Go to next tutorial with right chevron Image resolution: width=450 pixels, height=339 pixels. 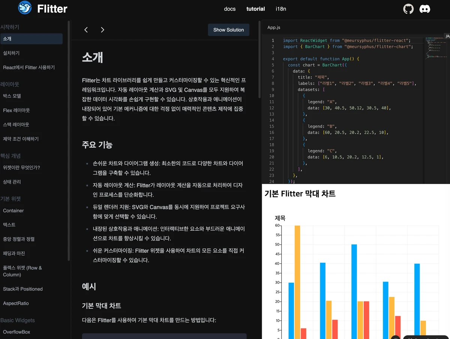pyautogui.click(x=102, y=30)
